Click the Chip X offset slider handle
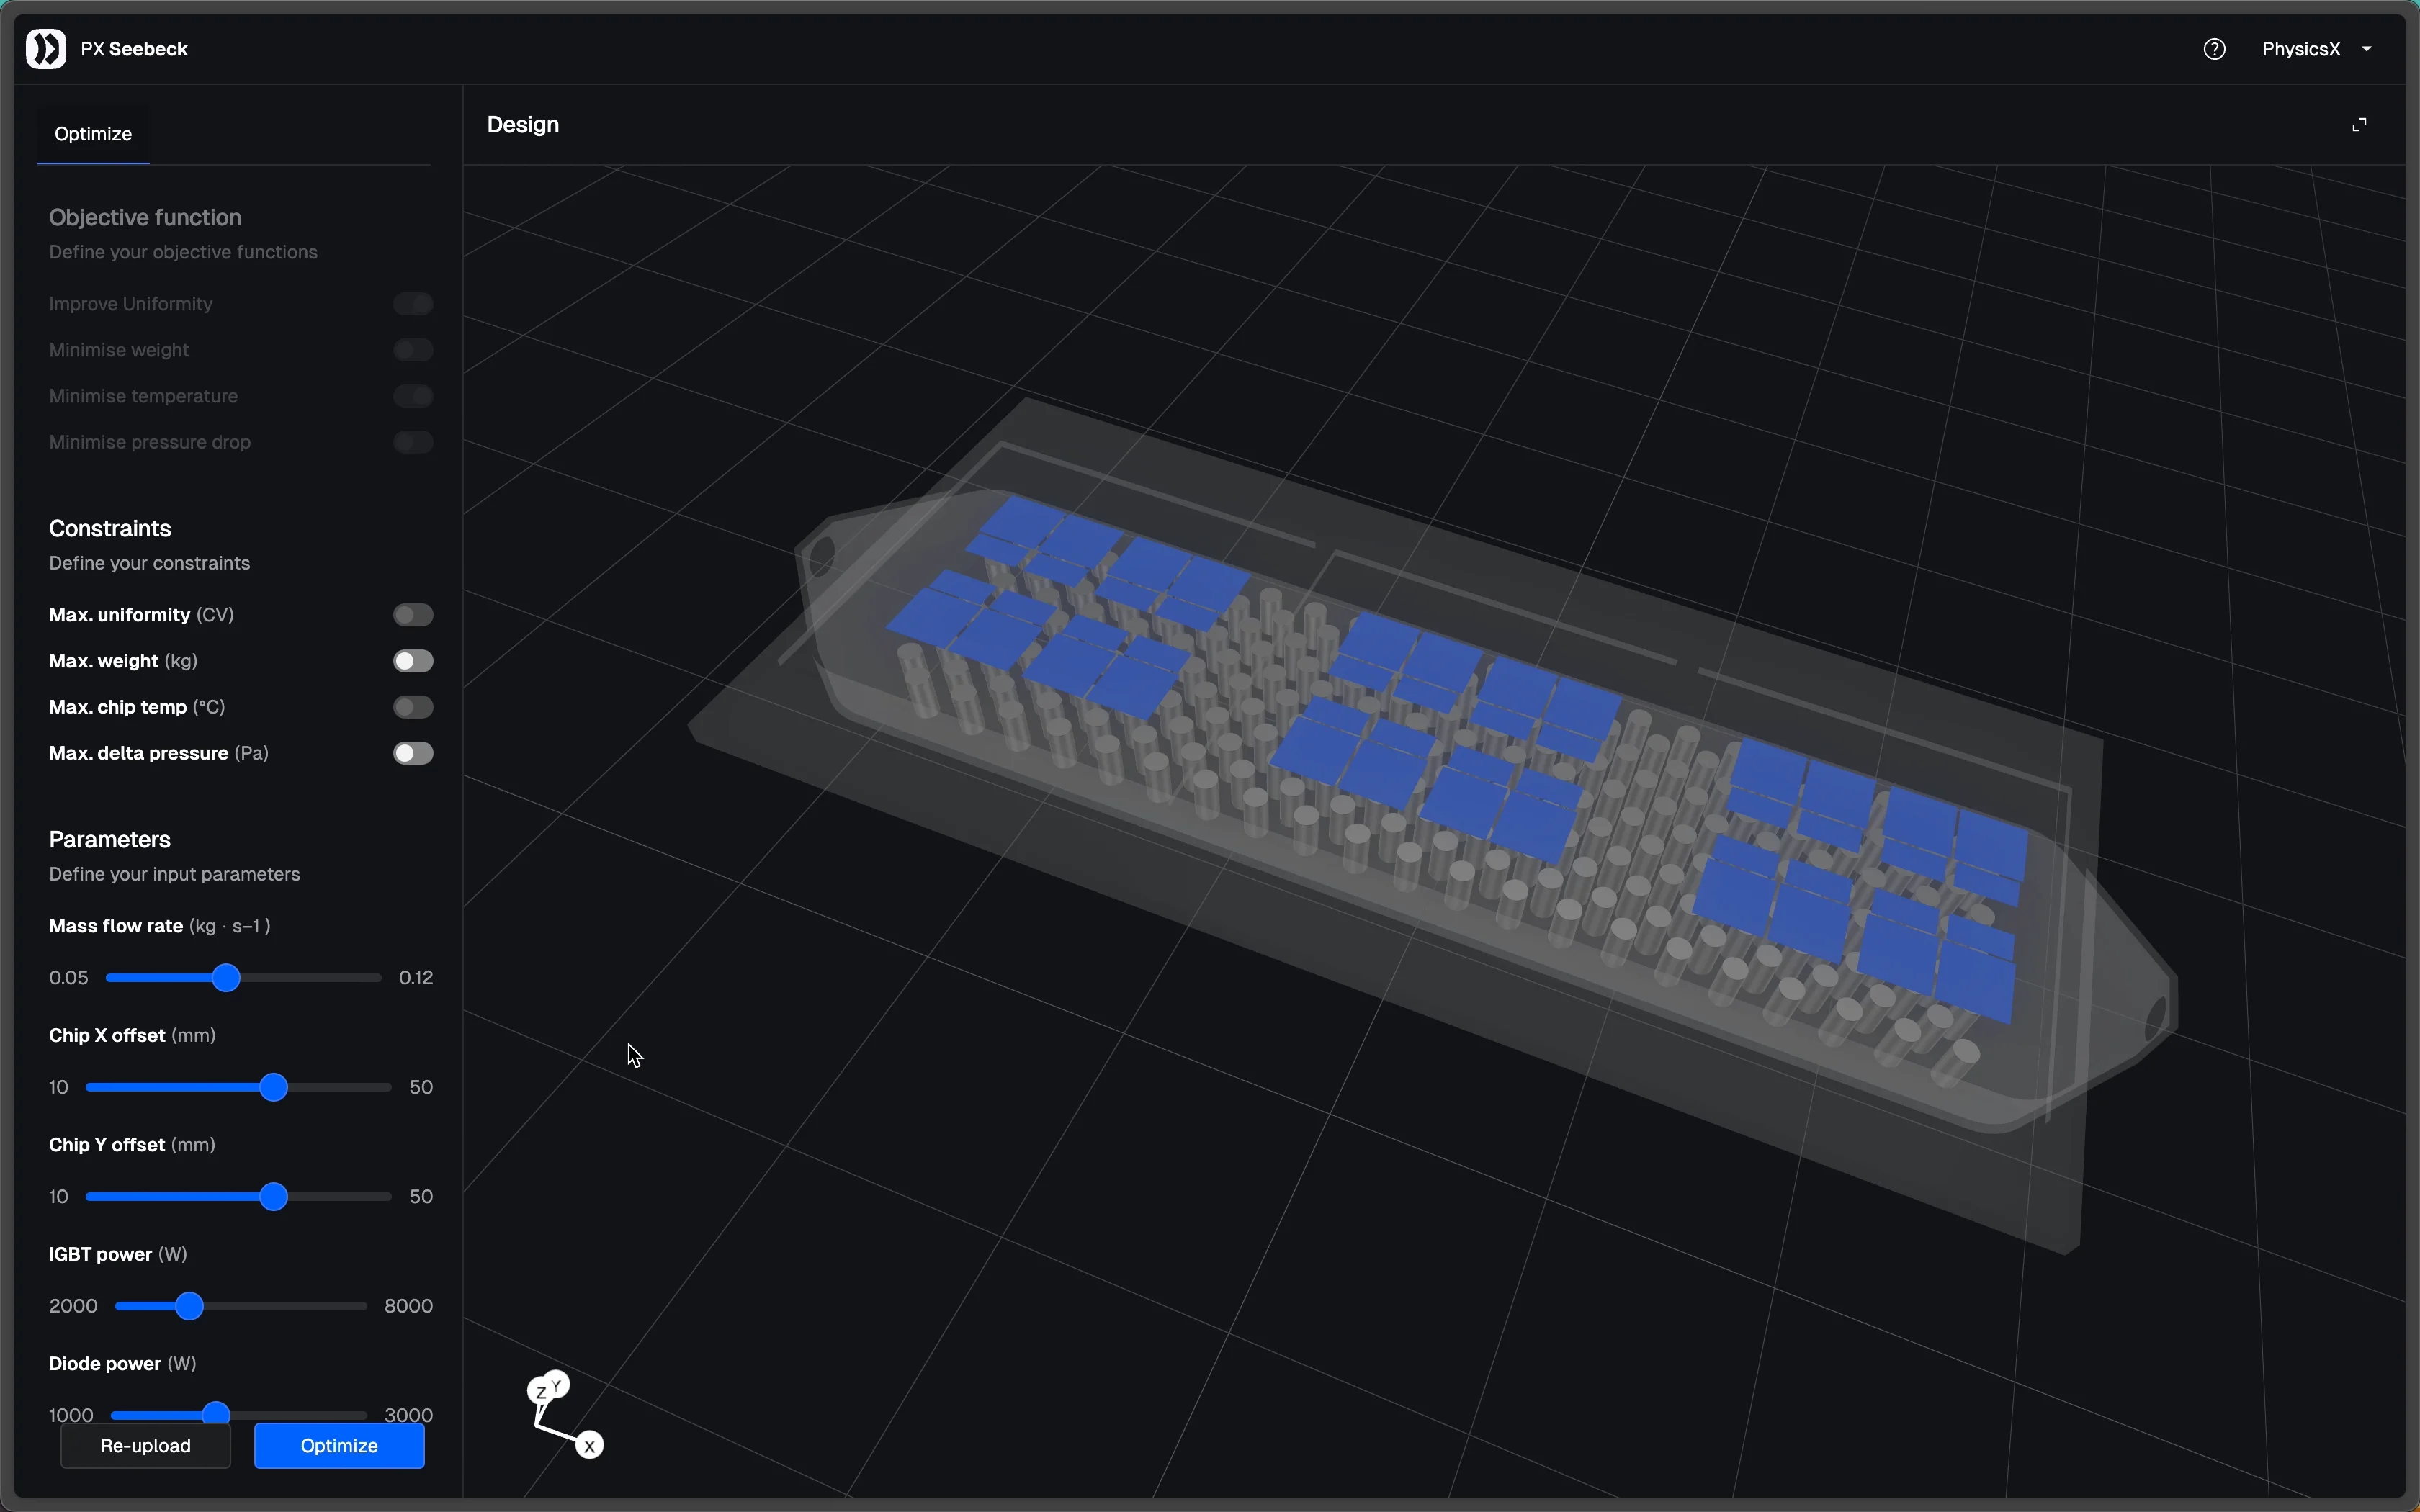The width and height of the screenshot is (2420, 1512). [x=274, y=1087]
